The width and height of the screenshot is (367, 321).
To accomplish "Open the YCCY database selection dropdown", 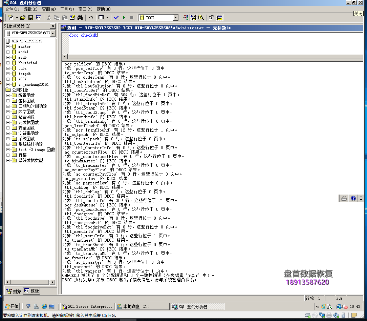I will point(176,17).
